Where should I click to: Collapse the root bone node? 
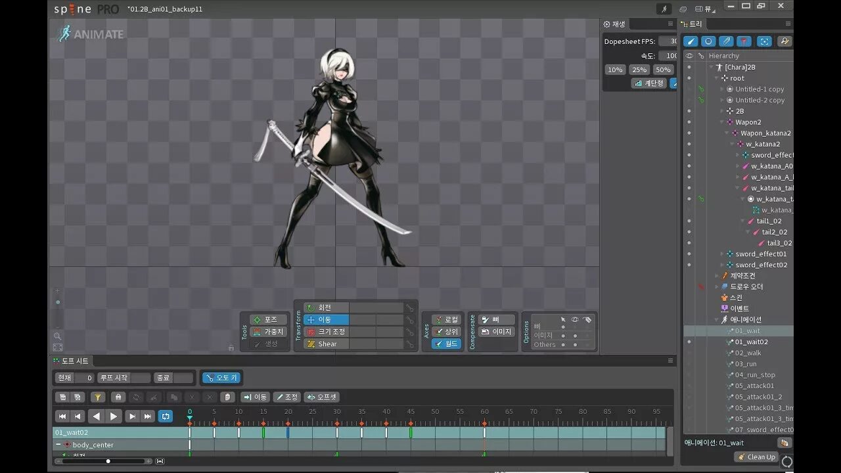[717, 78]
